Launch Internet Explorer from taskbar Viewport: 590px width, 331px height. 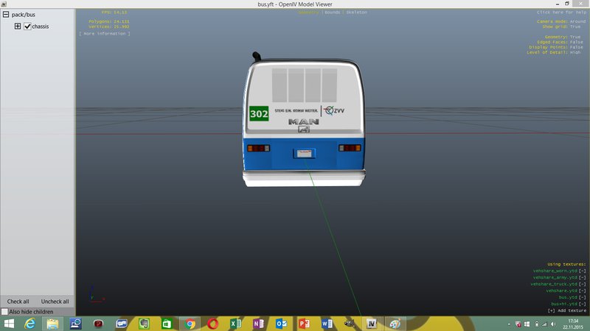29,324
